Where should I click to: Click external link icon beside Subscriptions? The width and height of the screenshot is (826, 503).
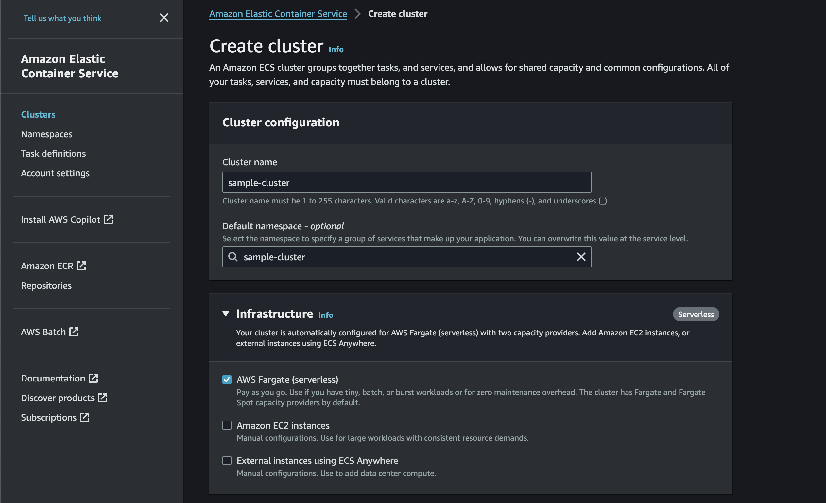[x=84, y=417]
